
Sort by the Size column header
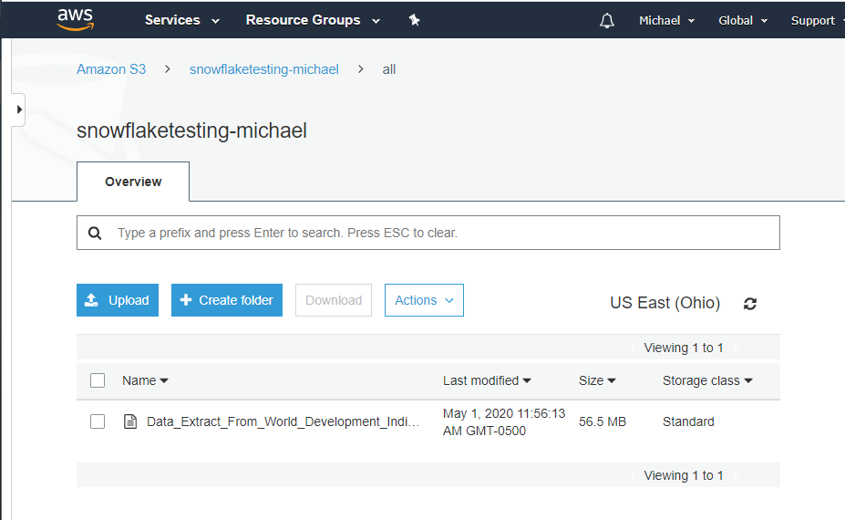597,380
